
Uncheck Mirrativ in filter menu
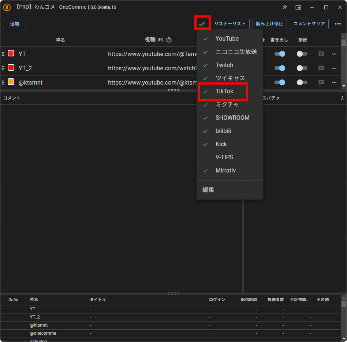230,170
